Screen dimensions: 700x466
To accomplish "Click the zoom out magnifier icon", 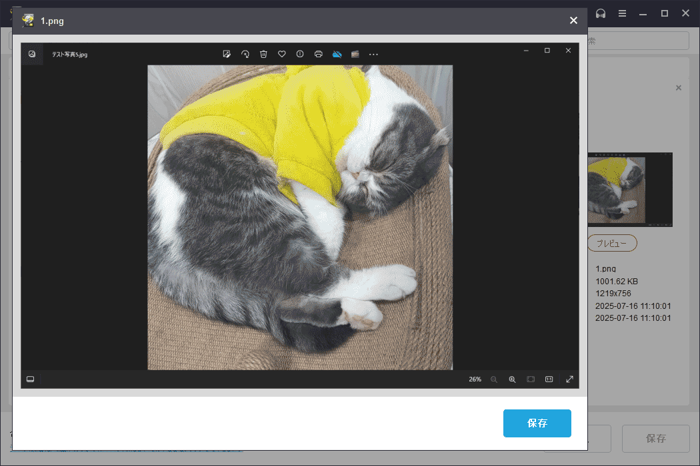I will click(494, 379).
